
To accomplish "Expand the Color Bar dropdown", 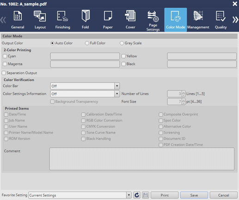I will [117, 86].
